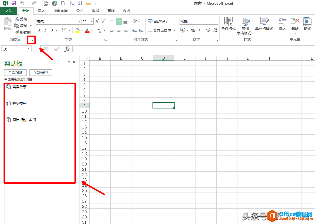Viewport: 315px width, 224px height.
Task: Click the 全部粘贴 button
Action: [x=15, y=73]
